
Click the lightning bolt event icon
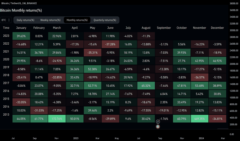click(158, 122)
